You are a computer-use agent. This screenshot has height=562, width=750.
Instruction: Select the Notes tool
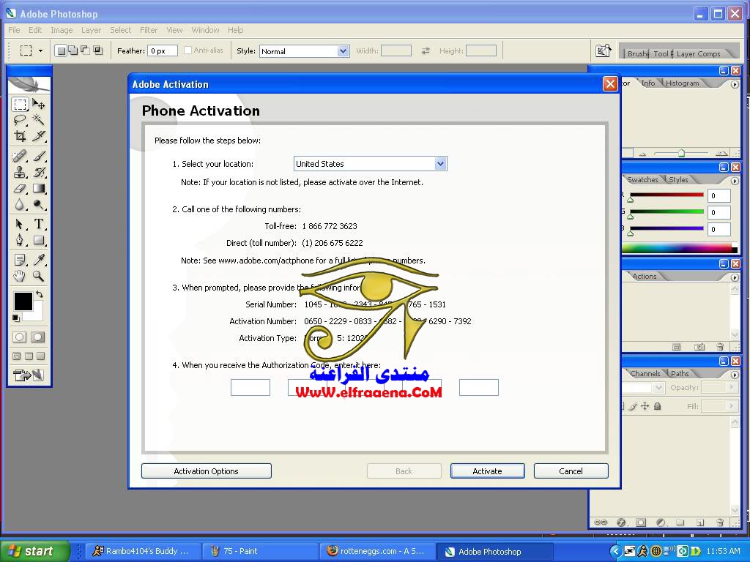point(20,260)
